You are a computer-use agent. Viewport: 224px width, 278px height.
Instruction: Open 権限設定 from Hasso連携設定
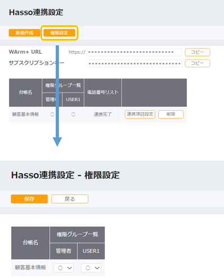click(59, 33)
